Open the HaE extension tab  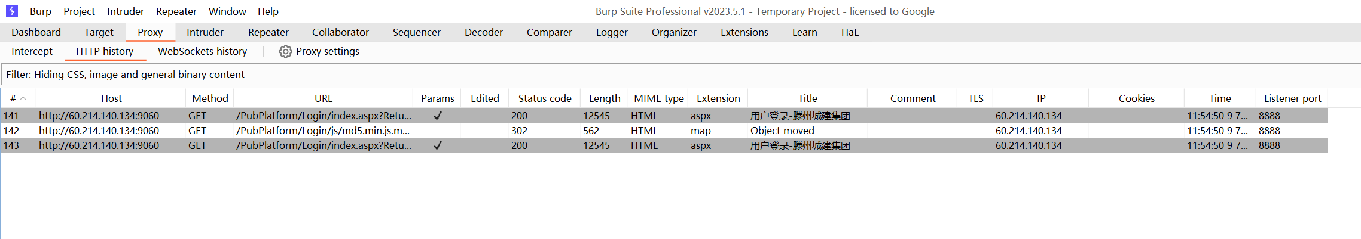tap(850, 32)
